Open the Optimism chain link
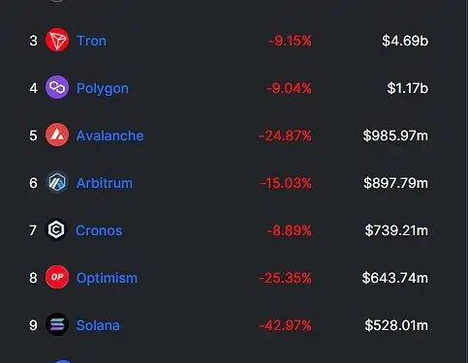The height and width of the screenshot is (363, 468). (x=107, y=278)
